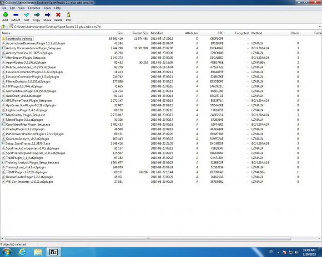Select AccumulatedSummaryPlugin st2plugin file icon
The width and height of the screenshot is (322, 257).
click(3, 43)
